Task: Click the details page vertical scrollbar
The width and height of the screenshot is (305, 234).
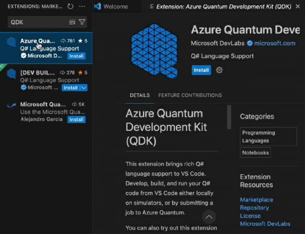Action: pyautogui.click(x=229, y=117)
